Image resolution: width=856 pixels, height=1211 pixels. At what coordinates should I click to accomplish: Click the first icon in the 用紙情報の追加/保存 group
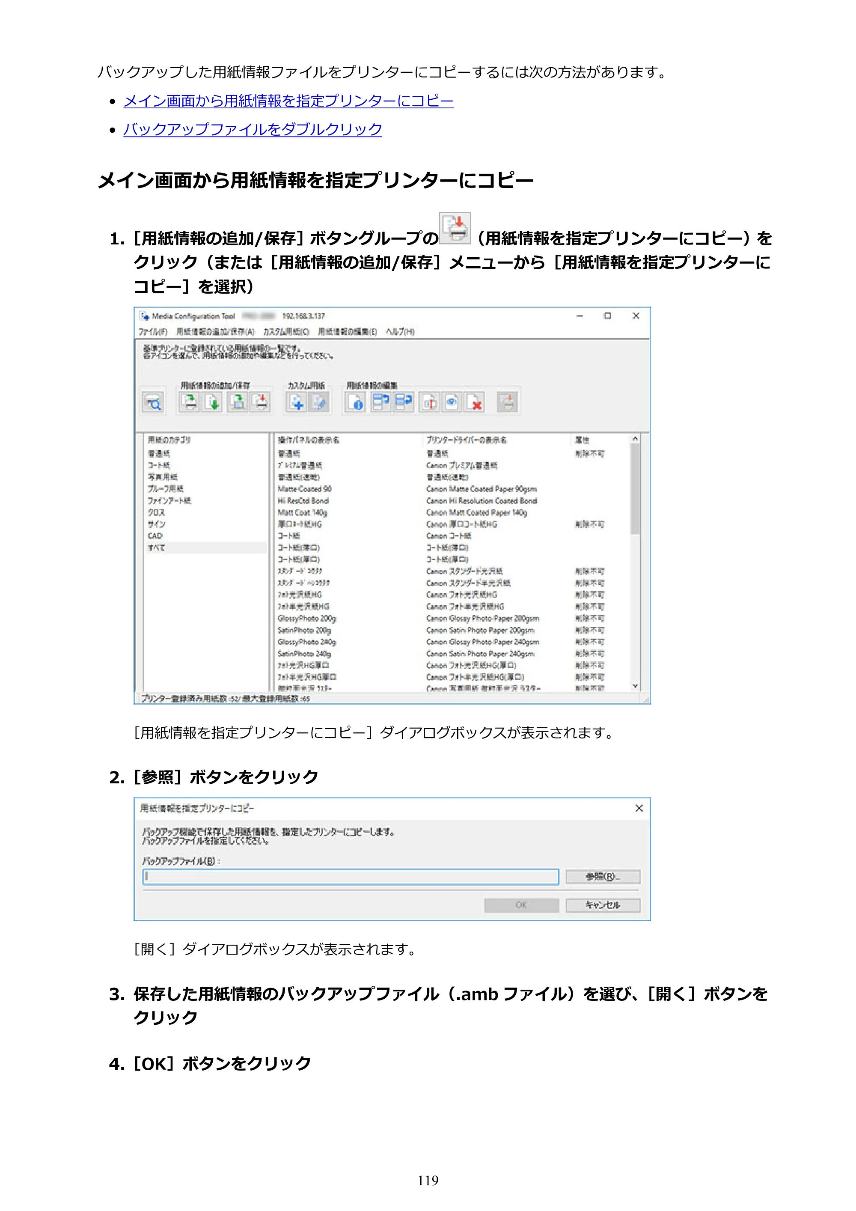[x=189, y=402]
